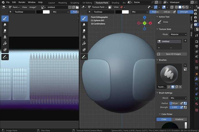Toggle fake user shield on TexDraw brush
This screenshot has height=132, width=199.
point(173,87)
